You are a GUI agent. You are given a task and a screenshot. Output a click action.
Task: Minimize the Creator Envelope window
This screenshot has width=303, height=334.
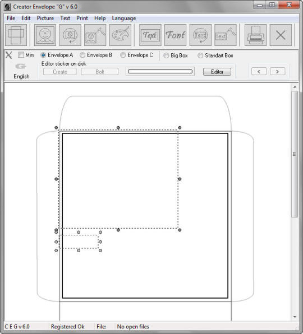coord(260,4)
